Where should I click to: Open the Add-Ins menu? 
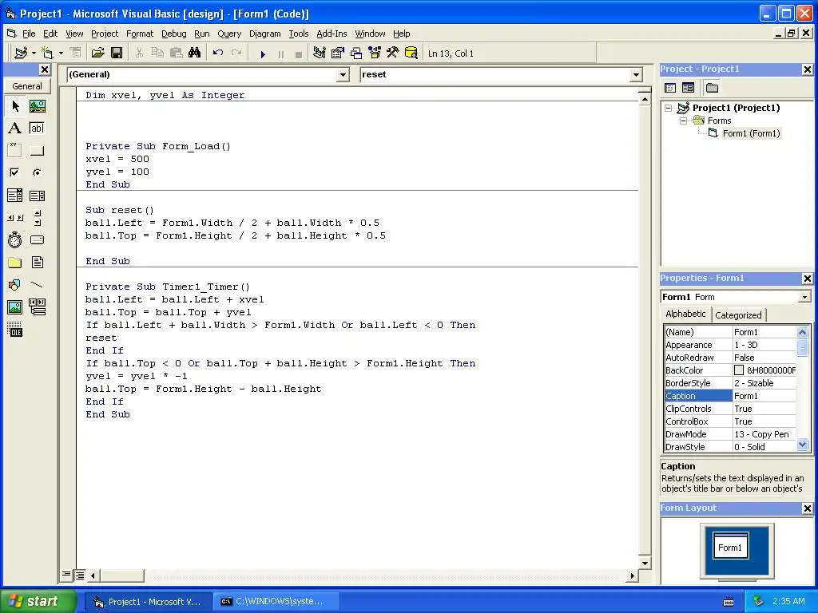(x=332, y=34)
